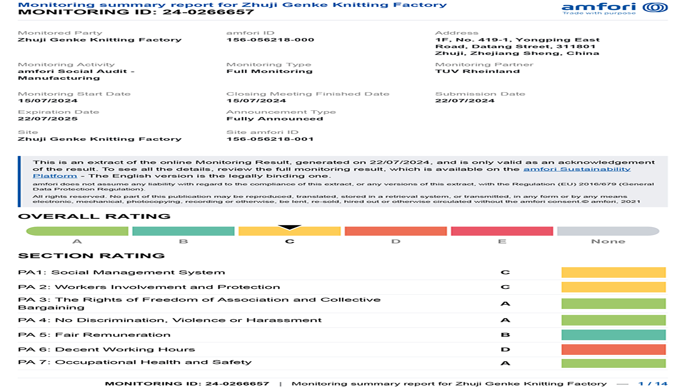Click the orange D overall rating segment
The image size is (690, 388).
(x=396, y=231)
